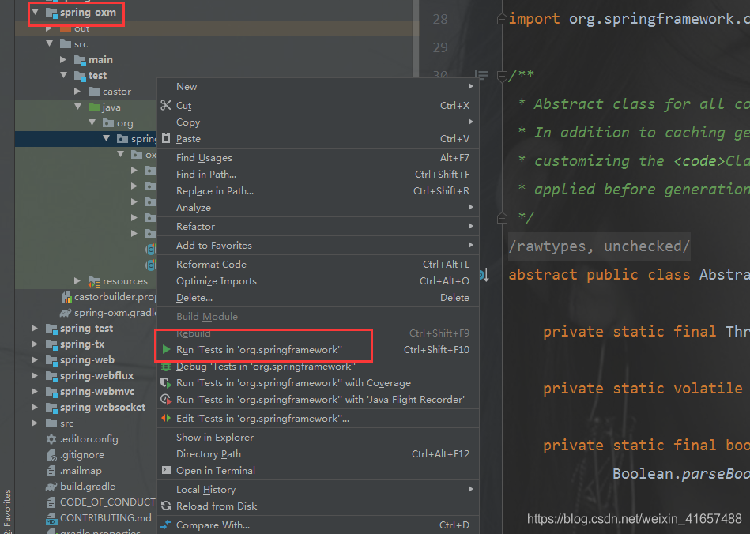This screenshot has width=750, height=534.
Task: Click the resources folder icon
Action: [x=94, y=281]
